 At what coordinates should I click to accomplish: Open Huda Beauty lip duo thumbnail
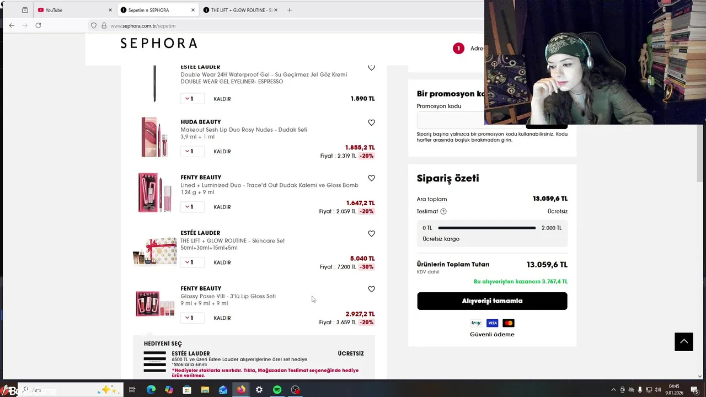coord(154,137)
